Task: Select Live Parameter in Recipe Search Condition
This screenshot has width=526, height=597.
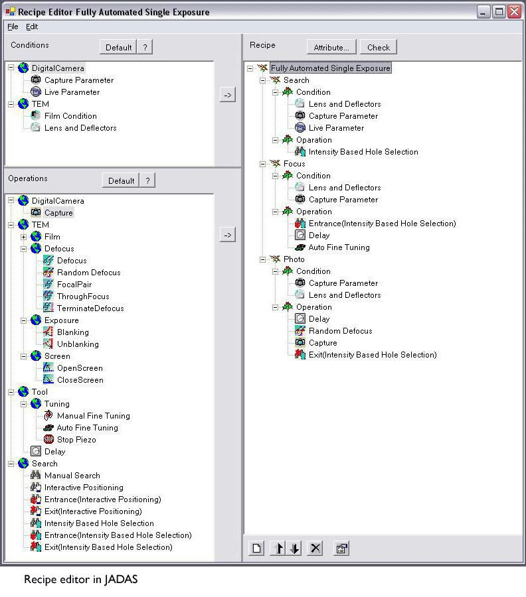Action: pos(336,127)
